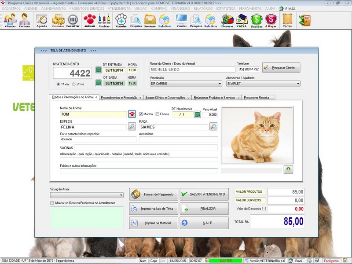Open the FINANCEIRO menu

click(180, 8)
